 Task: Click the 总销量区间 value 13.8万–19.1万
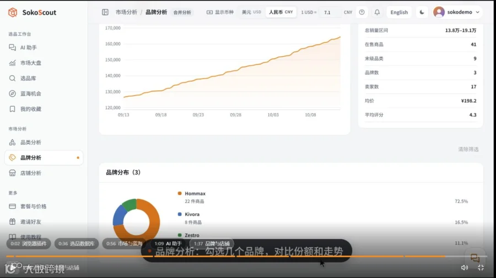point(461,30)
